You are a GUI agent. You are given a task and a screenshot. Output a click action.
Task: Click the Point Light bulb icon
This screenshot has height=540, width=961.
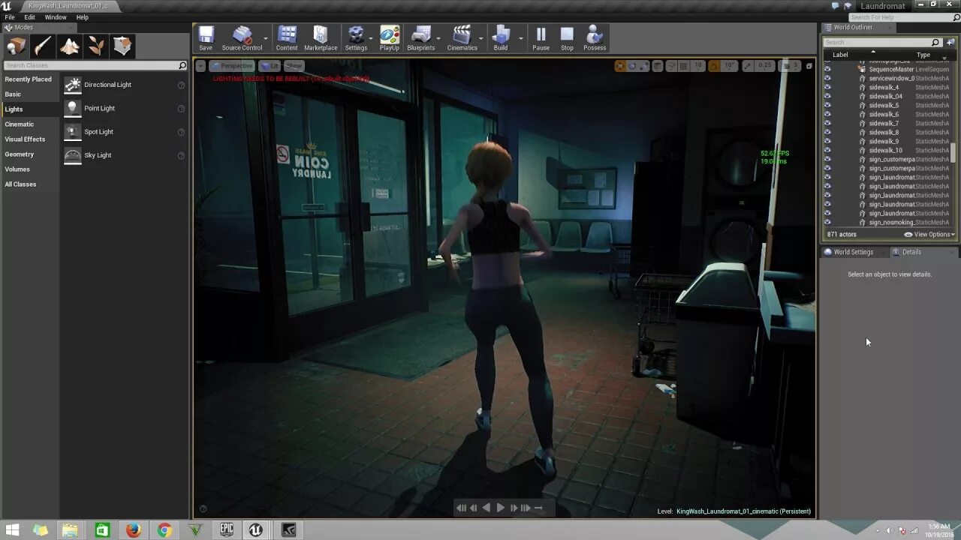[x=72, y=108]
